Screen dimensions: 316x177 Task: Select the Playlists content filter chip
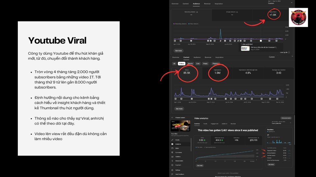click(x=215, y=64)
